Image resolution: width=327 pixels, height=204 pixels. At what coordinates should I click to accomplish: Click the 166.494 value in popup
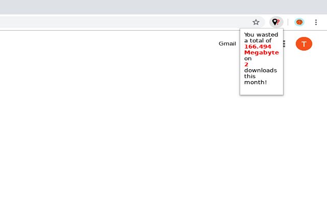click(x=258, y=46)
